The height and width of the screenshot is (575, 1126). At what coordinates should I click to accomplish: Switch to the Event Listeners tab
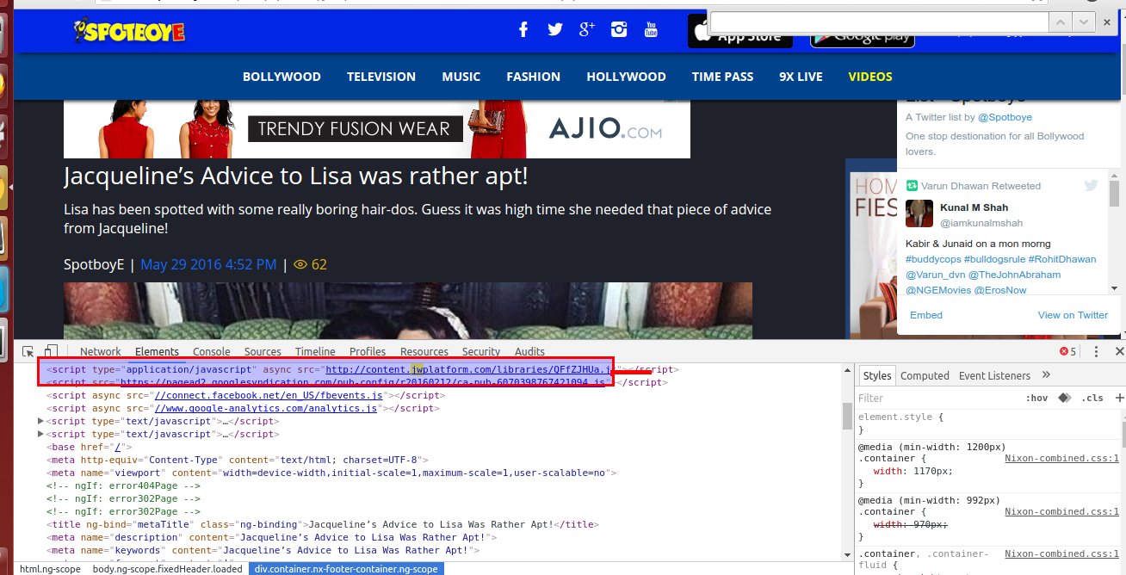(x=995, y=375)
